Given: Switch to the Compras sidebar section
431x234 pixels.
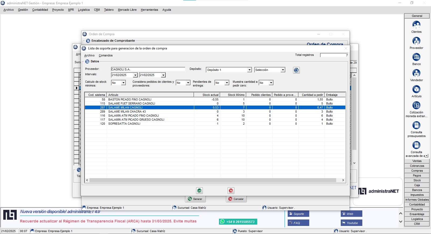Looking at the screenshot, I should coord(417,171).
